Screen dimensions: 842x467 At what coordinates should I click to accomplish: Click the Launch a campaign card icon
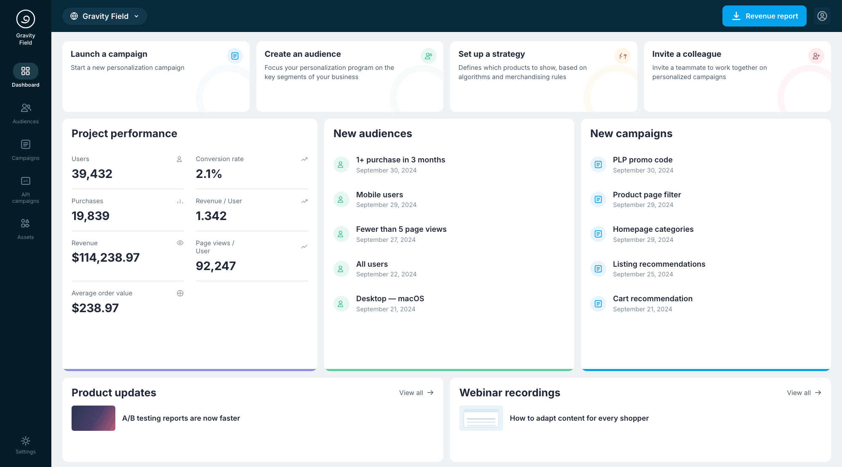(x=235, y=56)
